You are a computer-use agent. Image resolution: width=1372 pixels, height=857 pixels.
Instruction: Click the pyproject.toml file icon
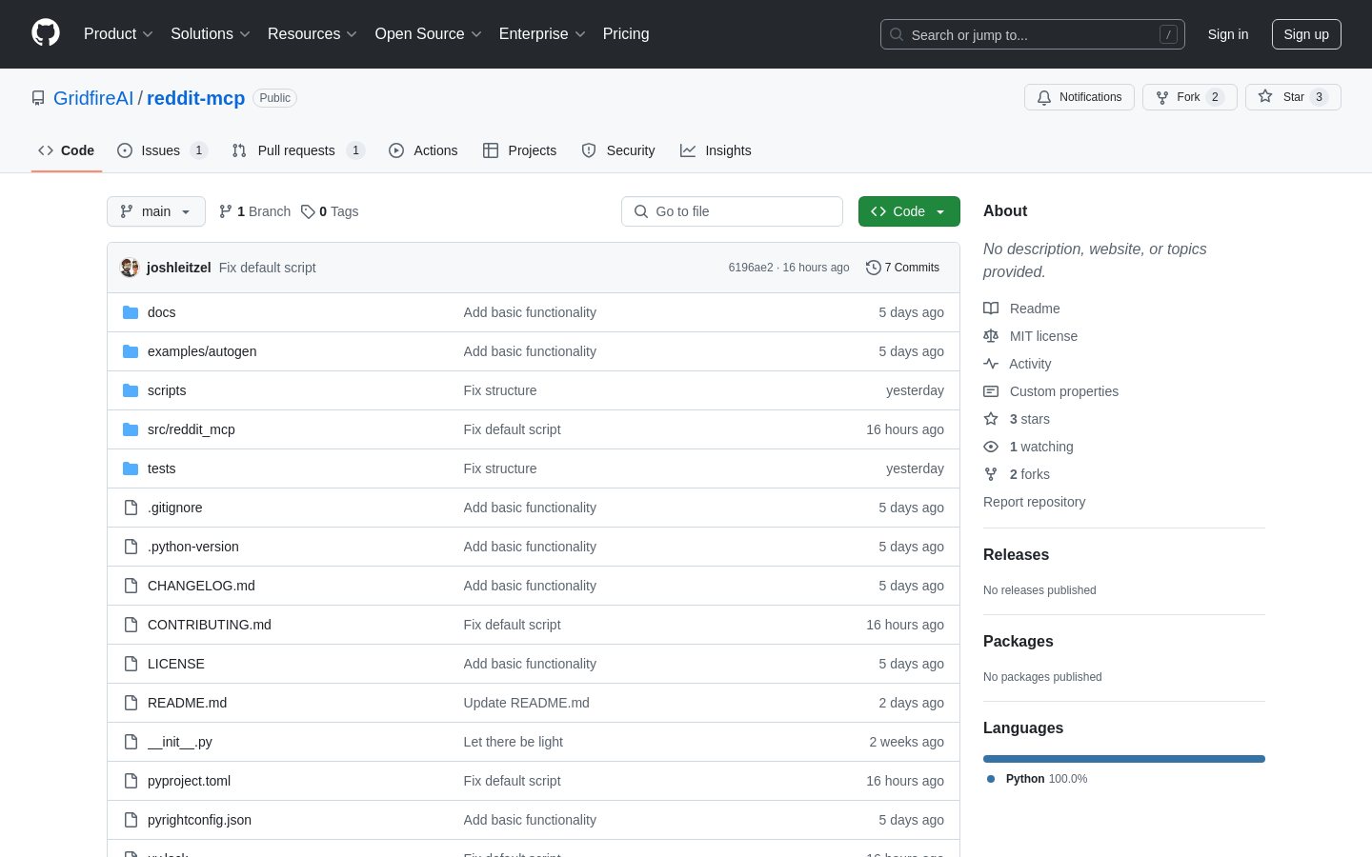pyautogui.click(x=131, y=781)
